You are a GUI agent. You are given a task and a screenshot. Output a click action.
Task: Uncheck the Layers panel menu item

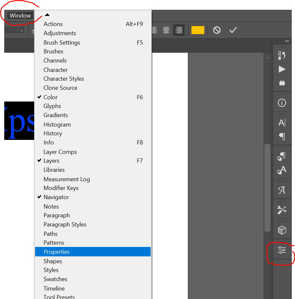[93, 160]
